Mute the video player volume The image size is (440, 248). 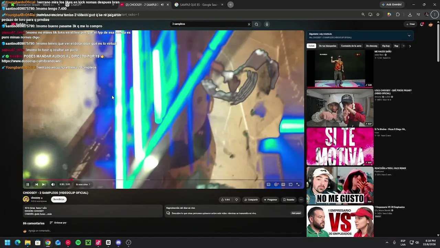53,184
